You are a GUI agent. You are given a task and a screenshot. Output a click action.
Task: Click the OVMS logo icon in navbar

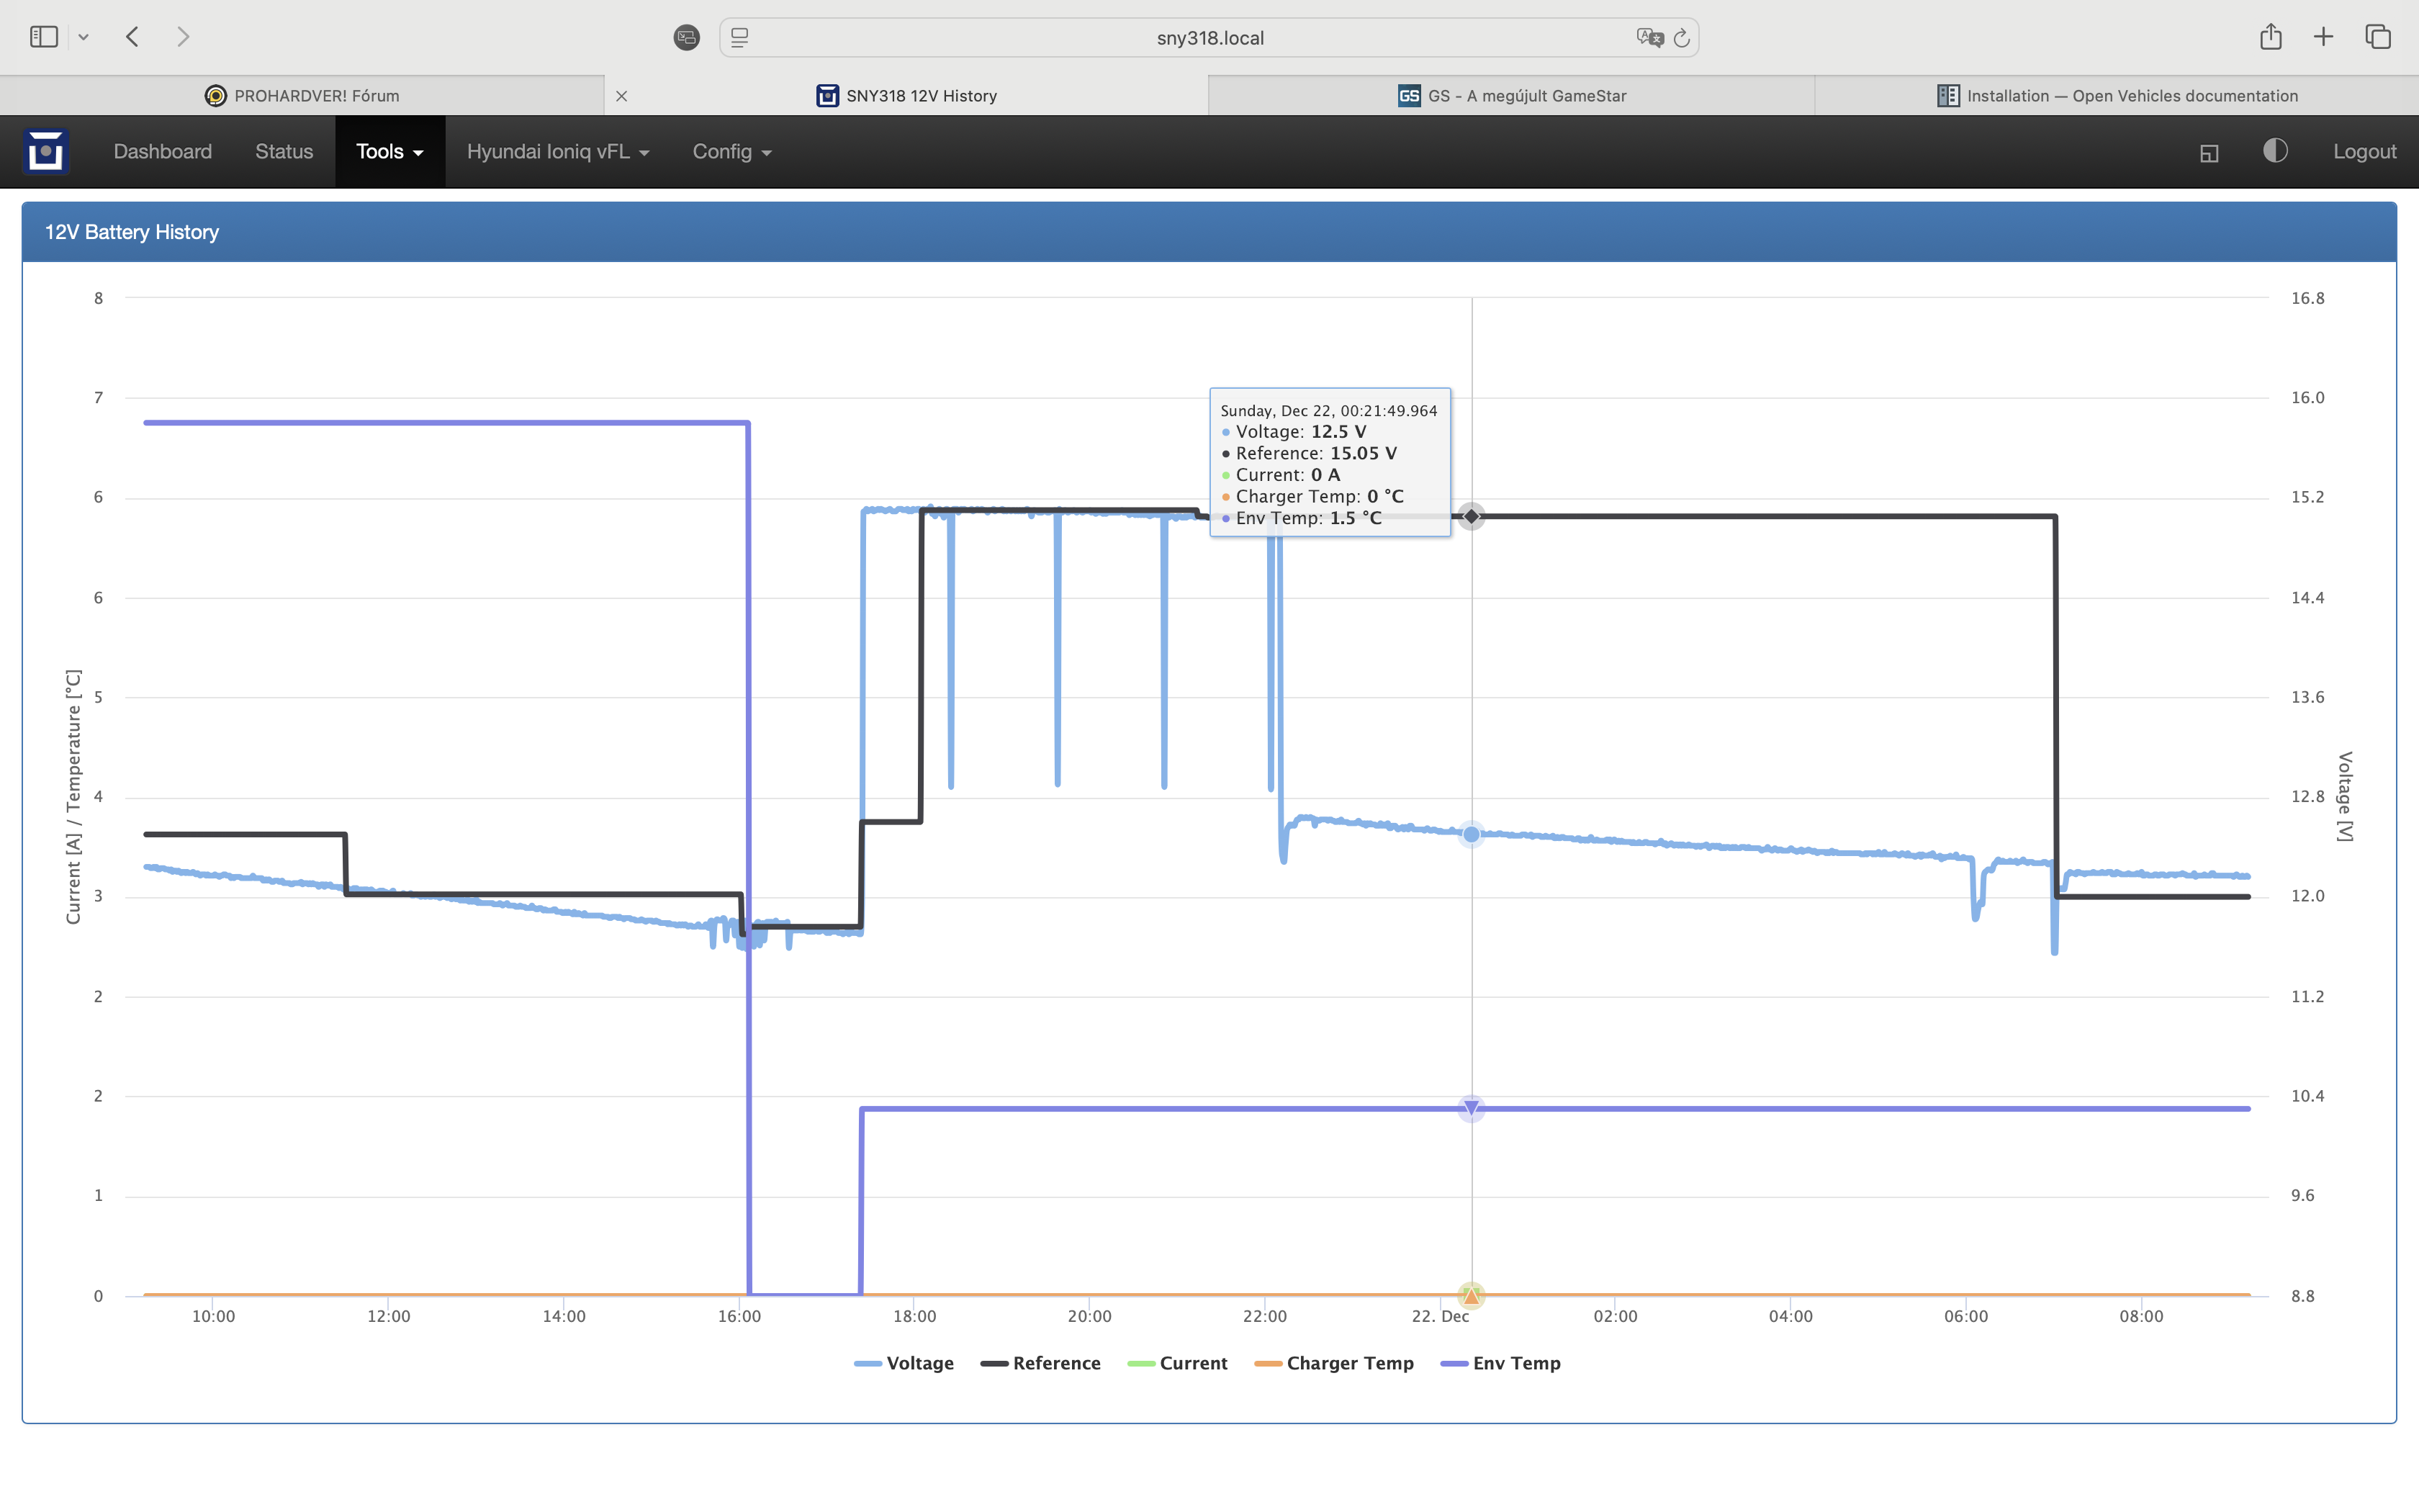click(46, 152)
